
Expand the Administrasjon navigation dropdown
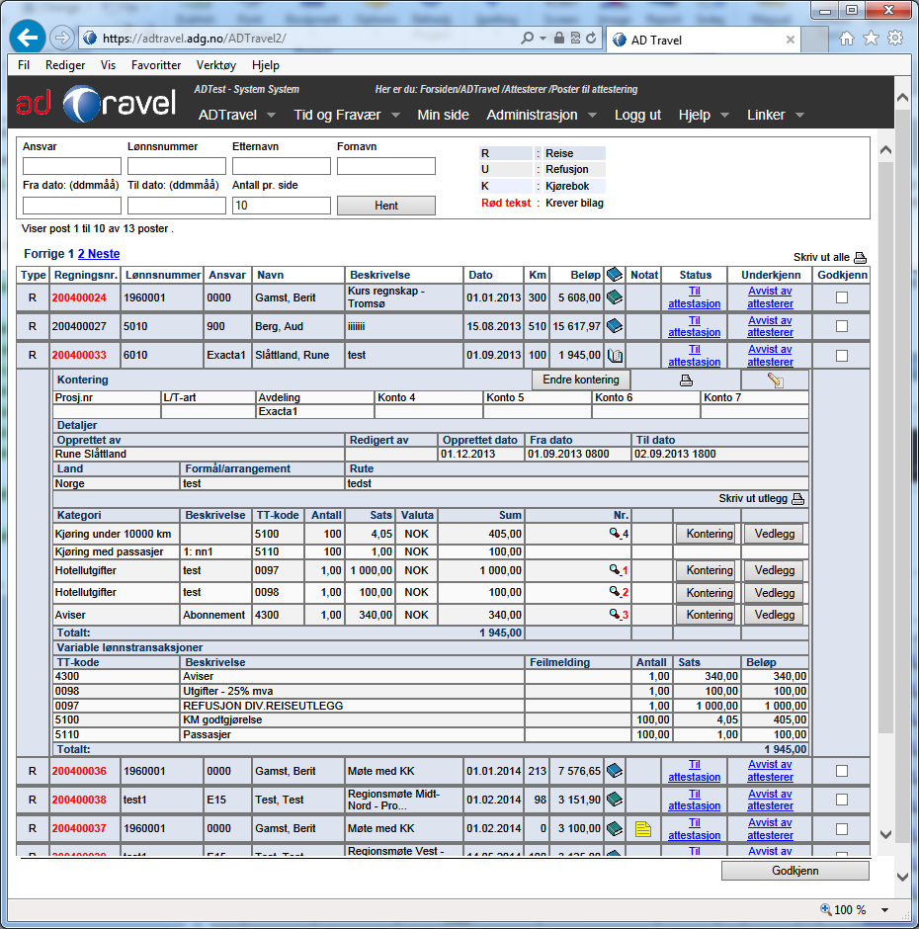[x=541, y=115]
